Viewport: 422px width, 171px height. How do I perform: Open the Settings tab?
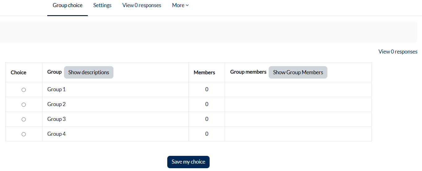[102, 5]
